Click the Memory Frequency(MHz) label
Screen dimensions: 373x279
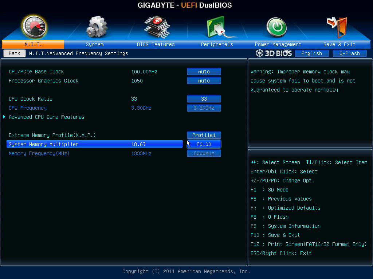39,153
